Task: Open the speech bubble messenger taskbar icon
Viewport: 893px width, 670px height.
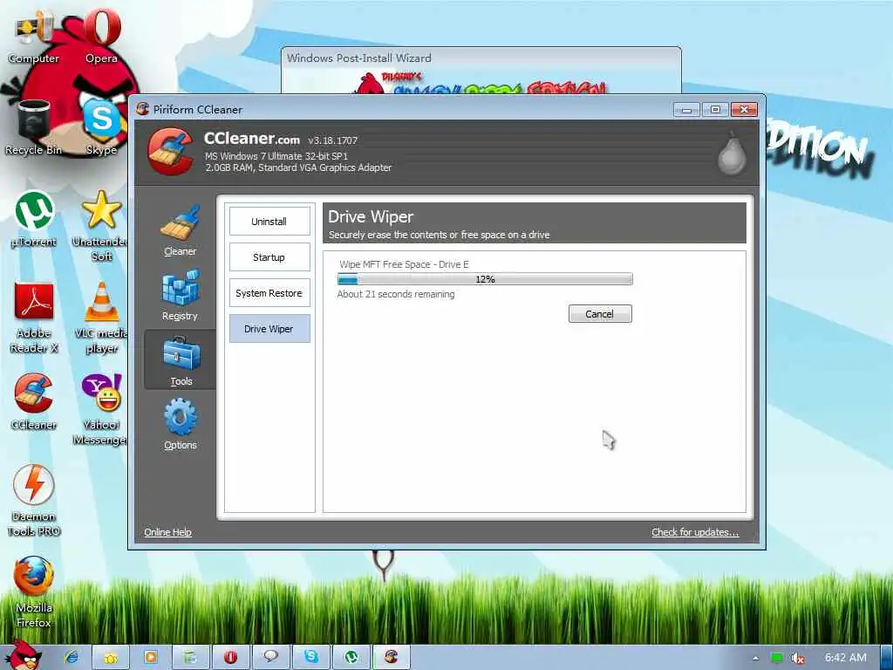Action: 270,657
